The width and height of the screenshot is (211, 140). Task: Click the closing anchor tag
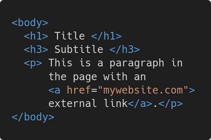[x=140, y=103]
